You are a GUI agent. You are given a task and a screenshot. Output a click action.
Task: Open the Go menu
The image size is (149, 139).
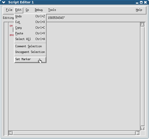(27, 10)
